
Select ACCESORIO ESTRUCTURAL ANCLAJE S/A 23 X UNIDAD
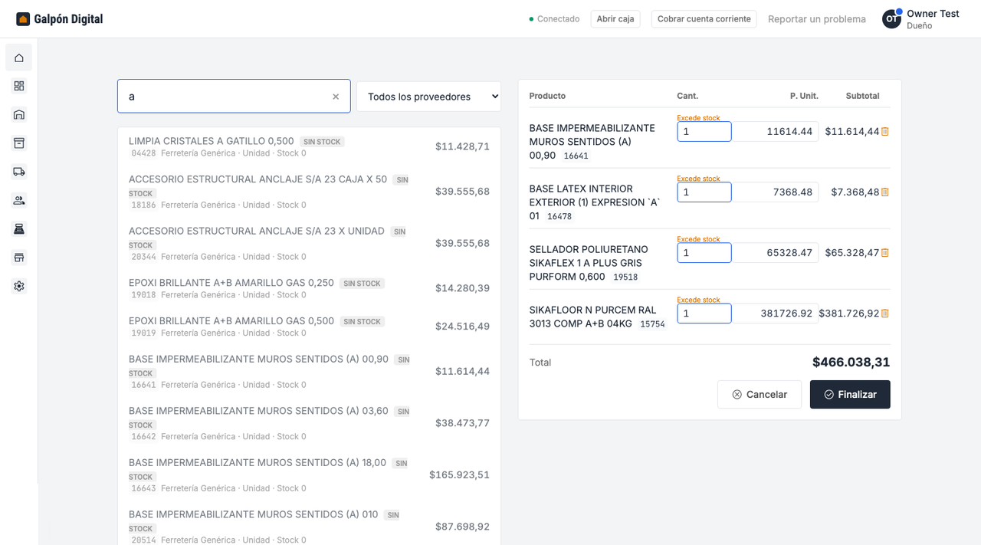click(309, 243)
